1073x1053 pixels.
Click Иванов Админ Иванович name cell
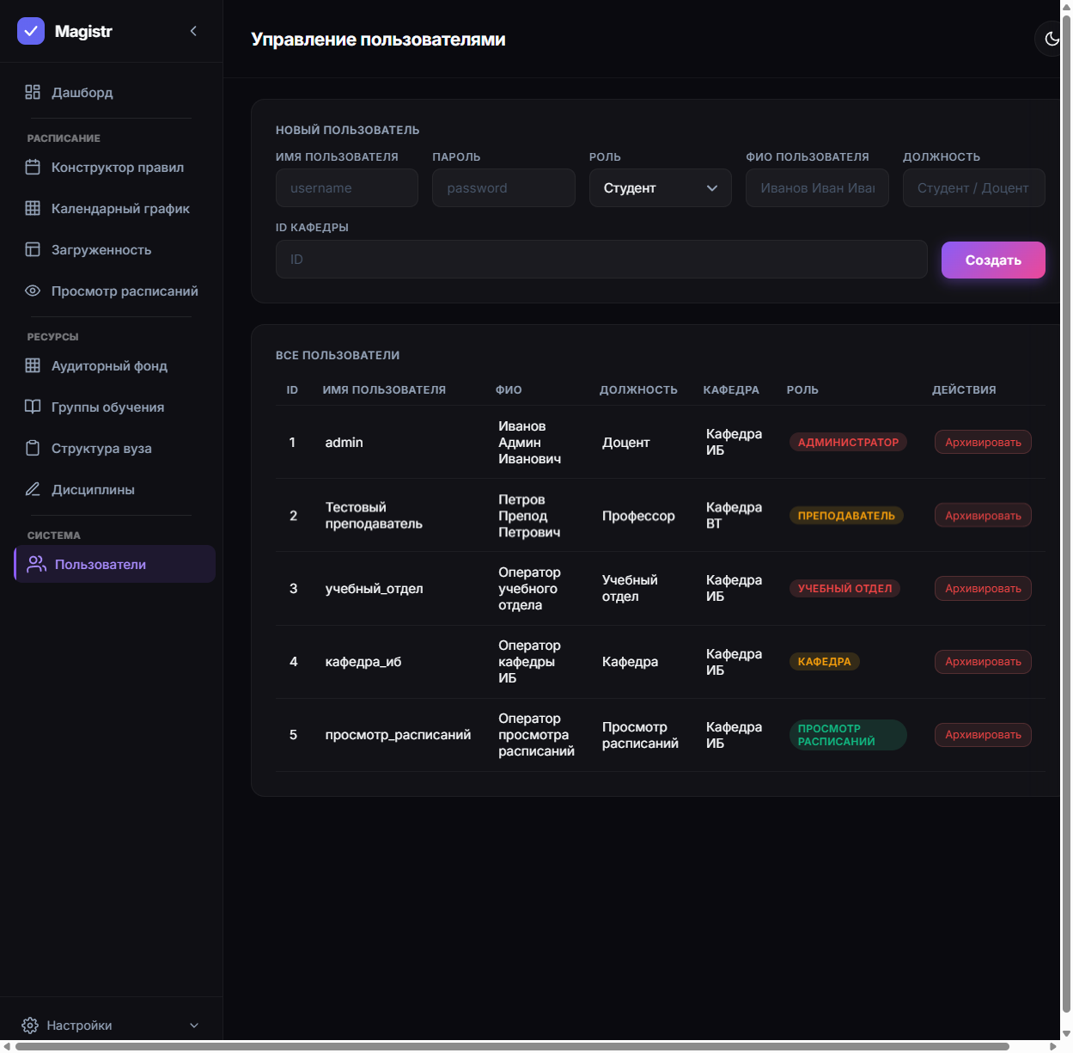(529, 443)
